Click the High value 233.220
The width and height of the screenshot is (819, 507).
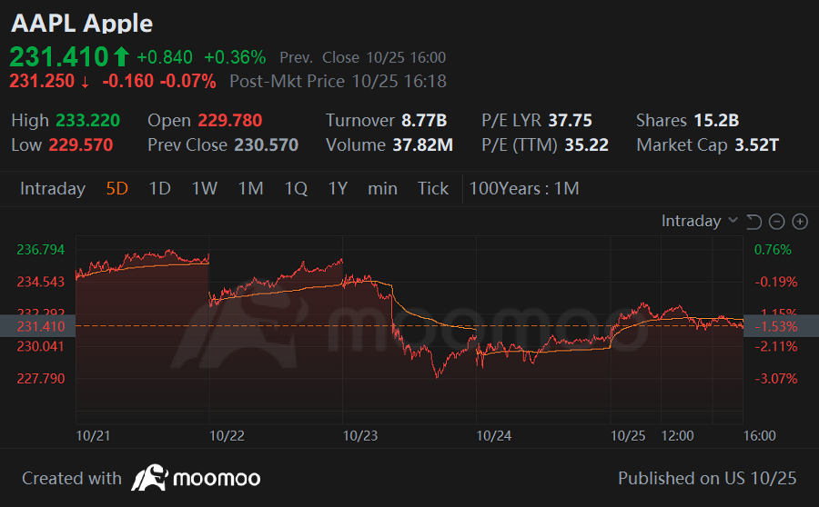coord(87,121)
